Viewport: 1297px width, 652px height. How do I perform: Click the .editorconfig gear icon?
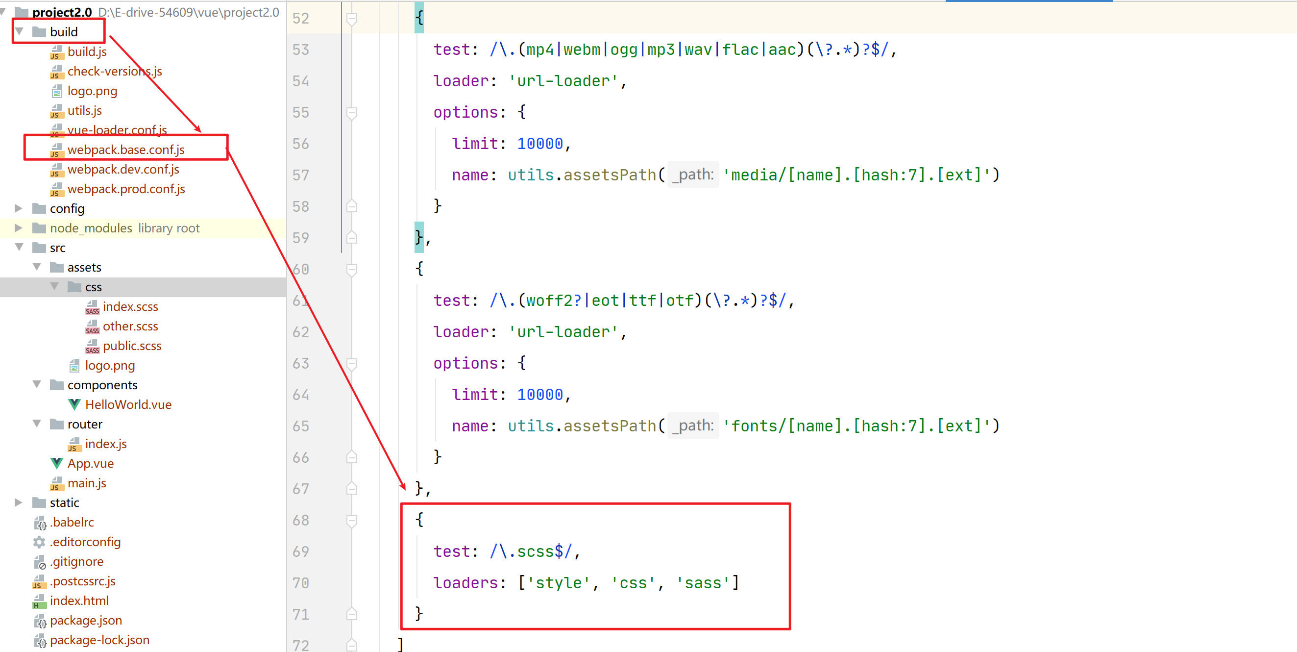(39, 542)
